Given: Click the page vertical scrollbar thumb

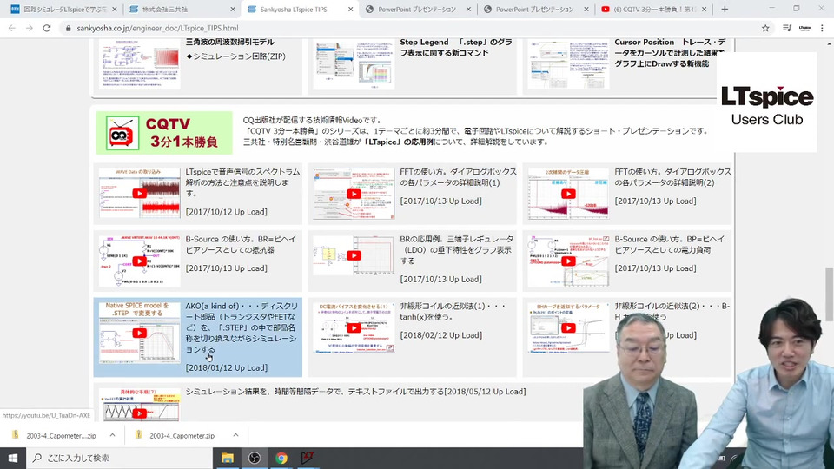Looking at the screenshot, I should [829, 294].
